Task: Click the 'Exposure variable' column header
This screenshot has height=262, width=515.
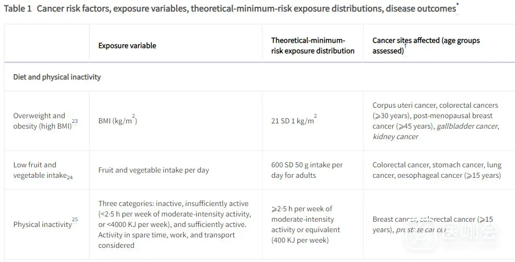Action: tap(127, 45)
